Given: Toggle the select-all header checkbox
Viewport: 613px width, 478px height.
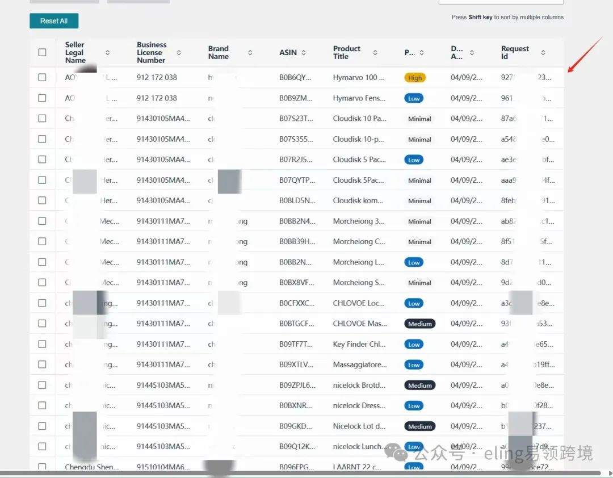Looking at the screenshot, I should pyautogui.click(x=42, y=52).
